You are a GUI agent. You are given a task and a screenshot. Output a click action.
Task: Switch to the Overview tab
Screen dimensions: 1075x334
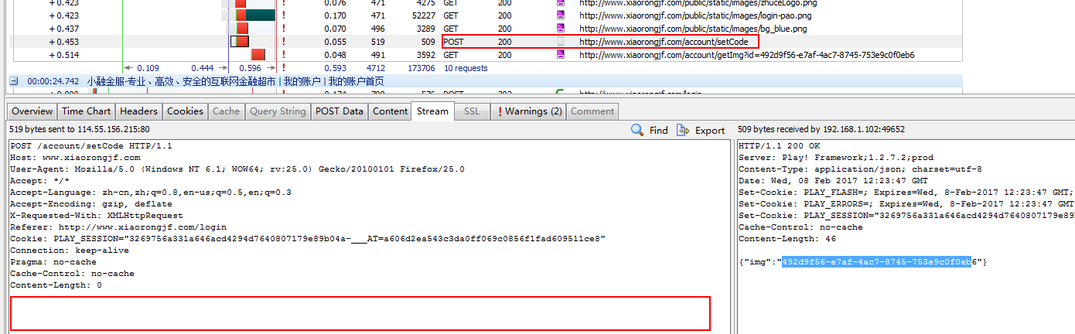click(x=32, y=111)
